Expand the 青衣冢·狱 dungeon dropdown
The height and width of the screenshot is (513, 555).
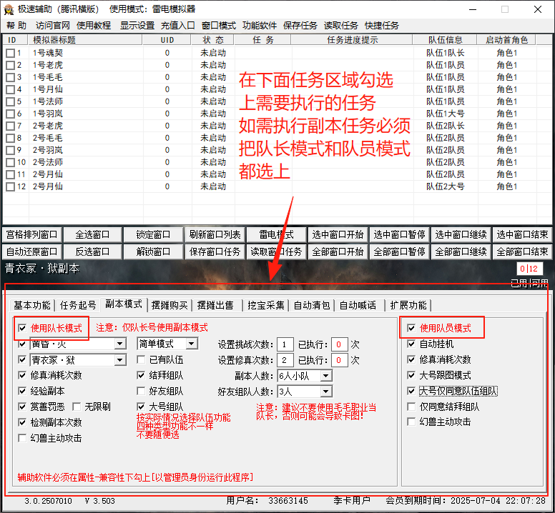point(120,360)
